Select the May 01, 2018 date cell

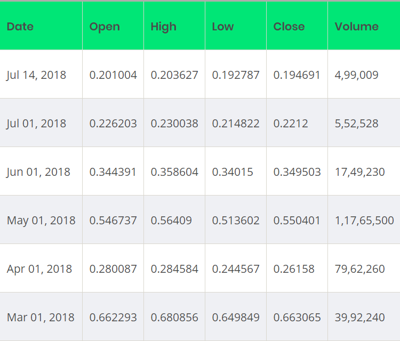click(x=41, y=220)
